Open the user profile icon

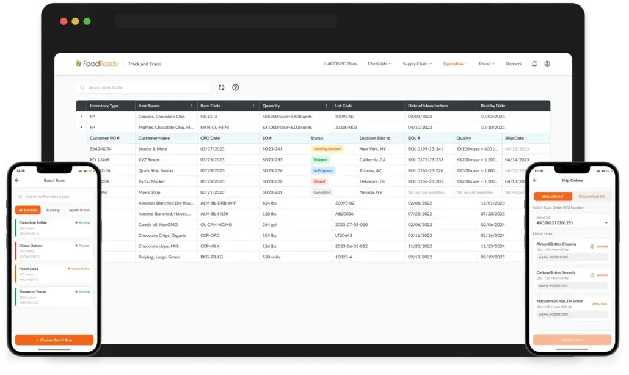click(x=547, y=64)
